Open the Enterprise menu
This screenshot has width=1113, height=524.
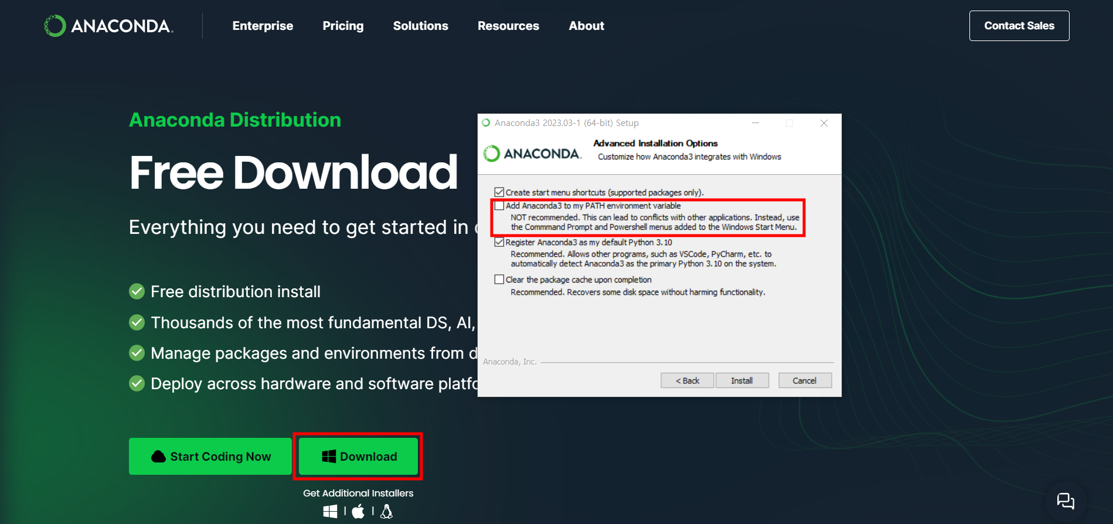coord(263,26)
